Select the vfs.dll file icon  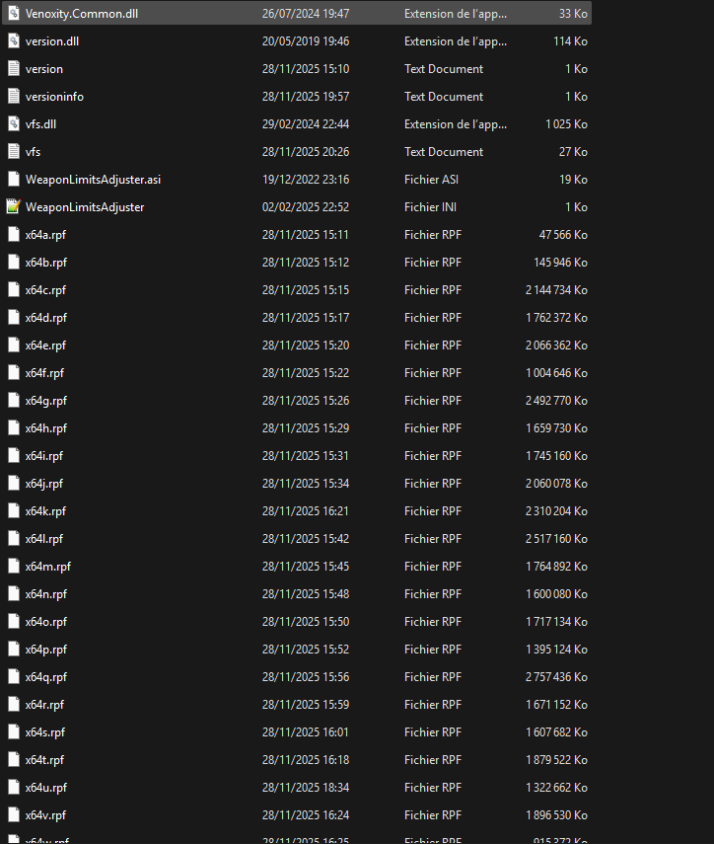click(14, 124)
